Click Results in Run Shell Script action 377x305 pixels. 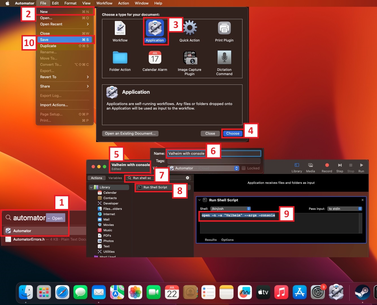pos(211,240)
